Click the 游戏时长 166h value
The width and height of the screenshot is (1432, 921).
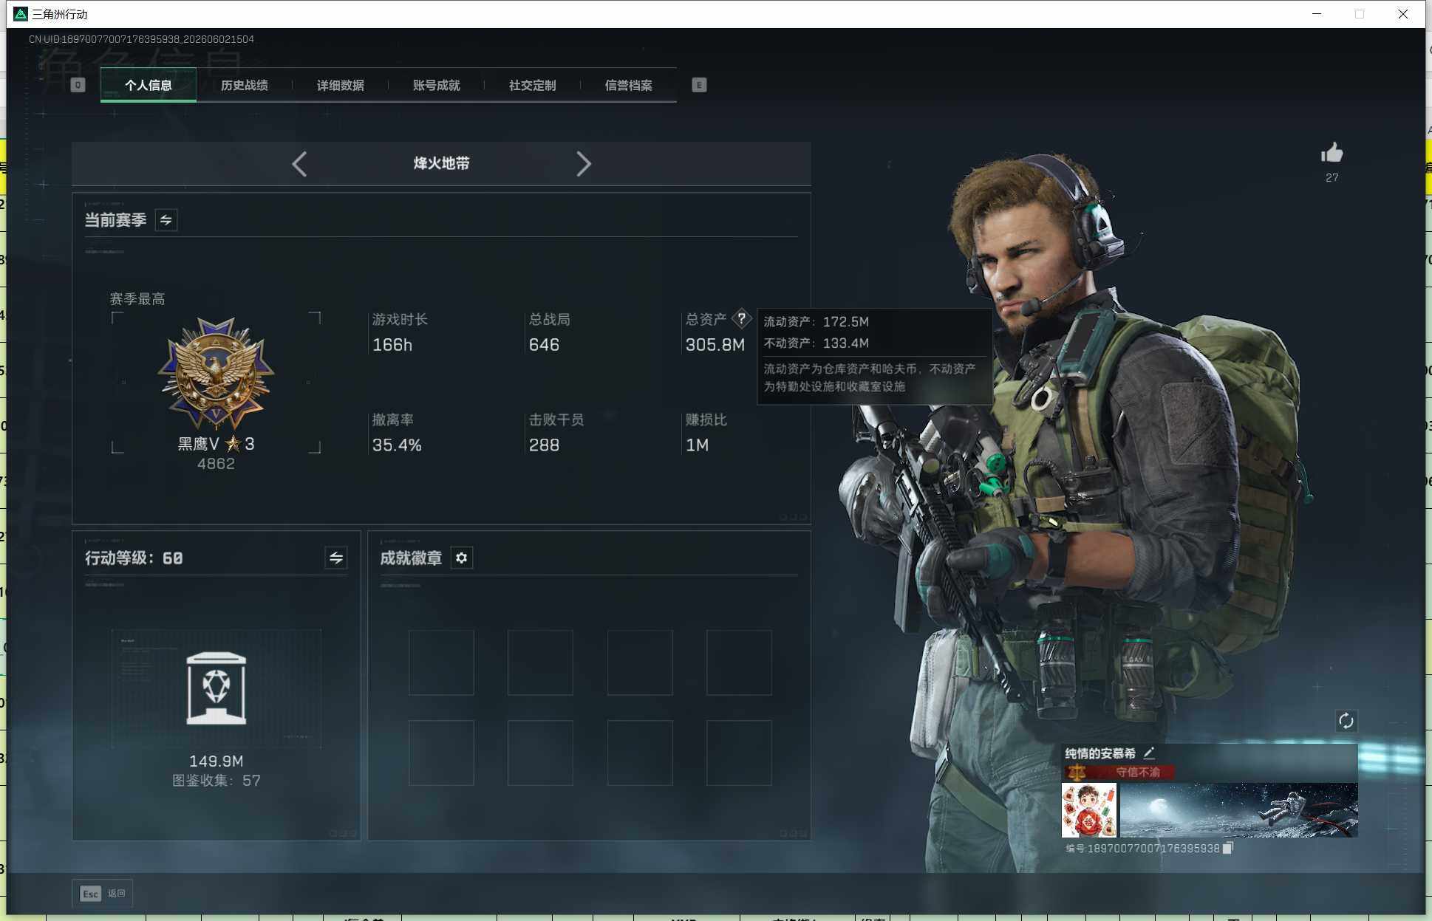[x=392, y=345]
